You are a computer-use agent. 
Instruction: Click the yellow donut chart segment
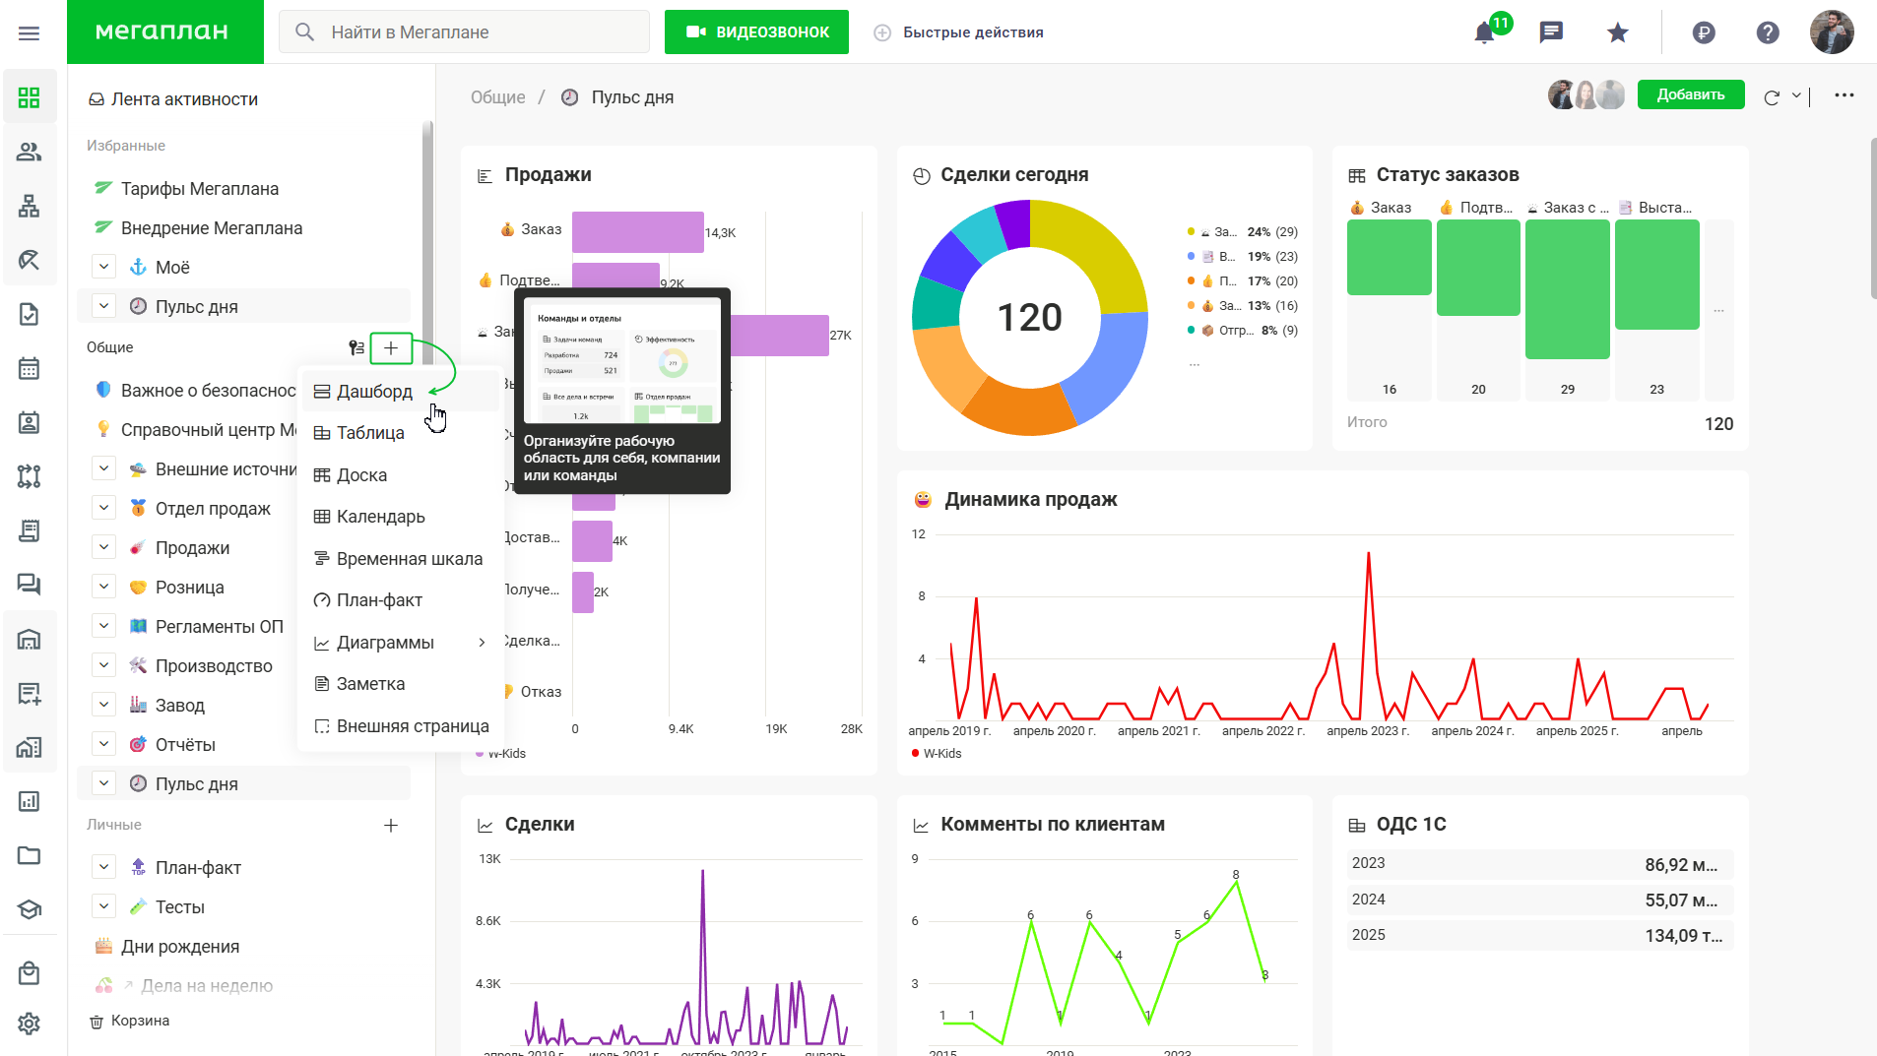tap(1095, 246)
